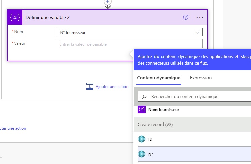Expand the Nom dropdown chevron

pos(197,32)
